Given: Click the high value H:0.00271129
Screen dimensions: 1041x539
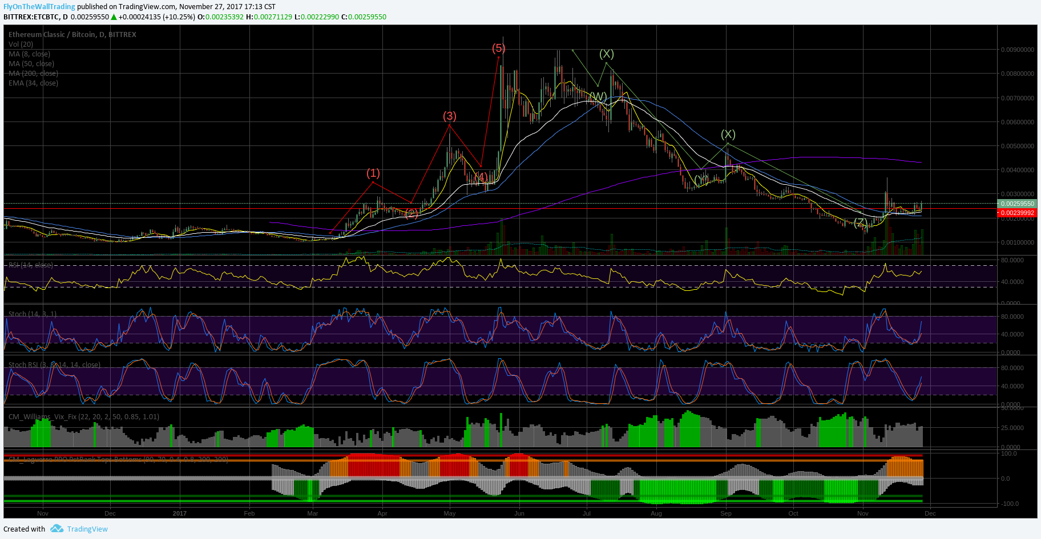Looking at the screenshot, I should click(269, 17).
